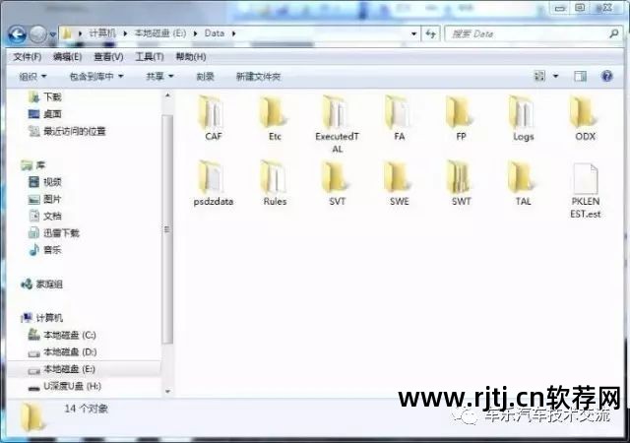Click the change view icon
Screen dimensions: 630x443
(x=539, y=76)
